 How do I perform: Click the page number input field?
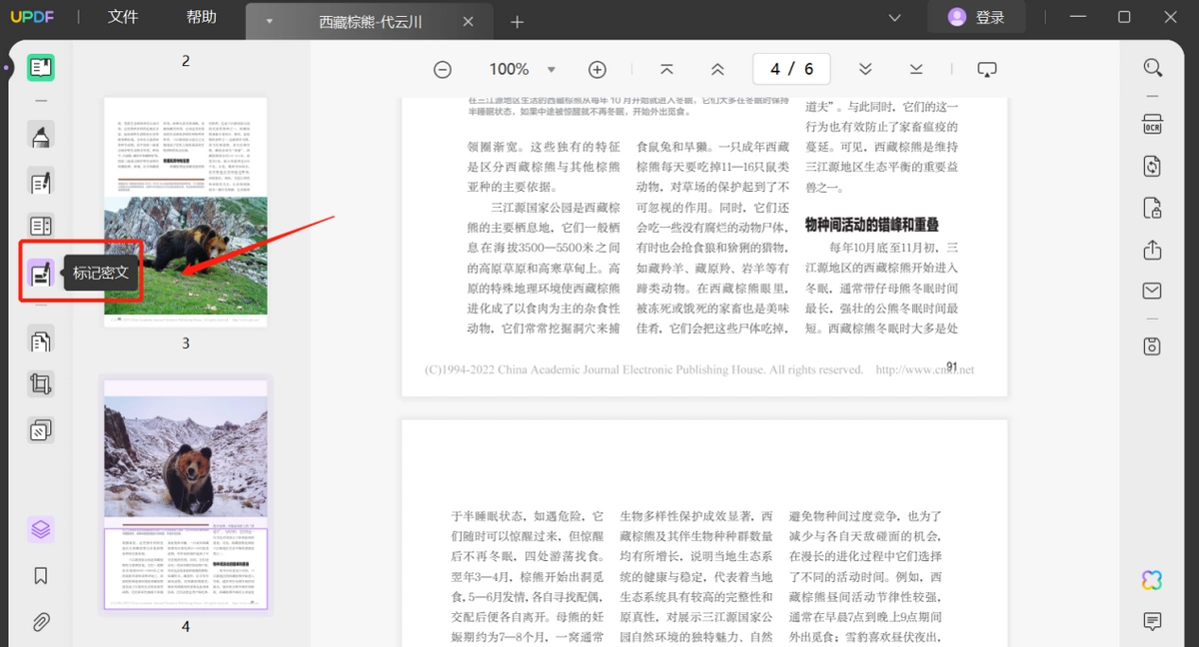click(792, 69)
